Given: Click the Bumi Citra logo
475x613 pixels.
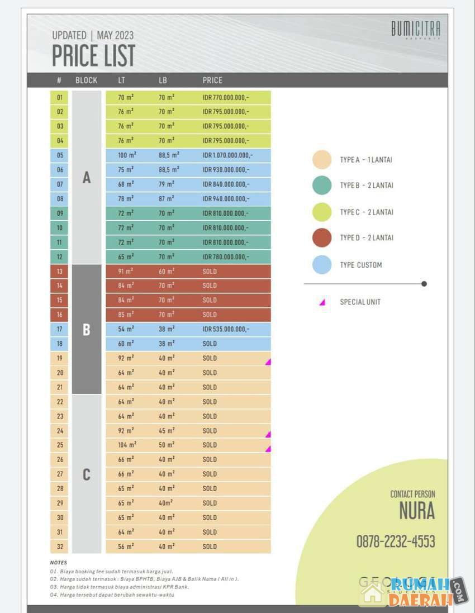Looking at the screenshot, I should pos(416,30).
